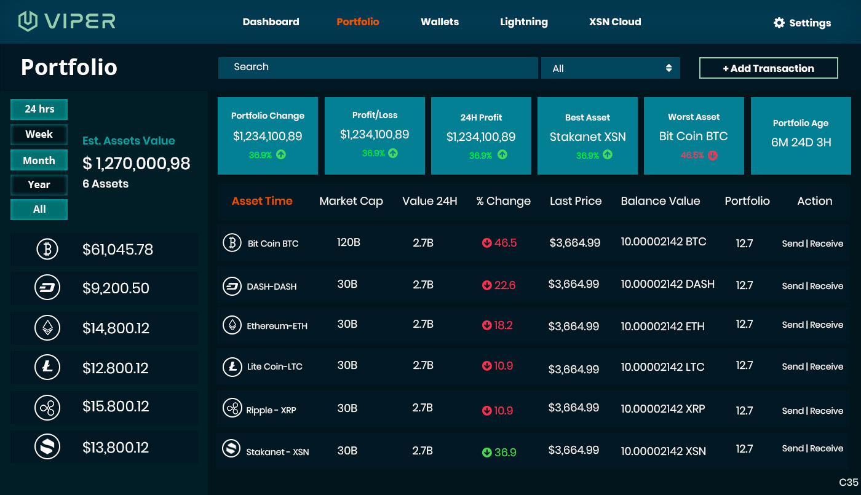
Task: Click red down arrow in Lite Coin row
Action: pos(486,366)
